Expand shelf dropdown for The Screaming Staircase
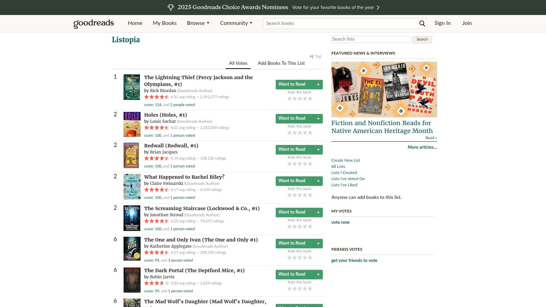546x307 pixels. pos(318,213)
